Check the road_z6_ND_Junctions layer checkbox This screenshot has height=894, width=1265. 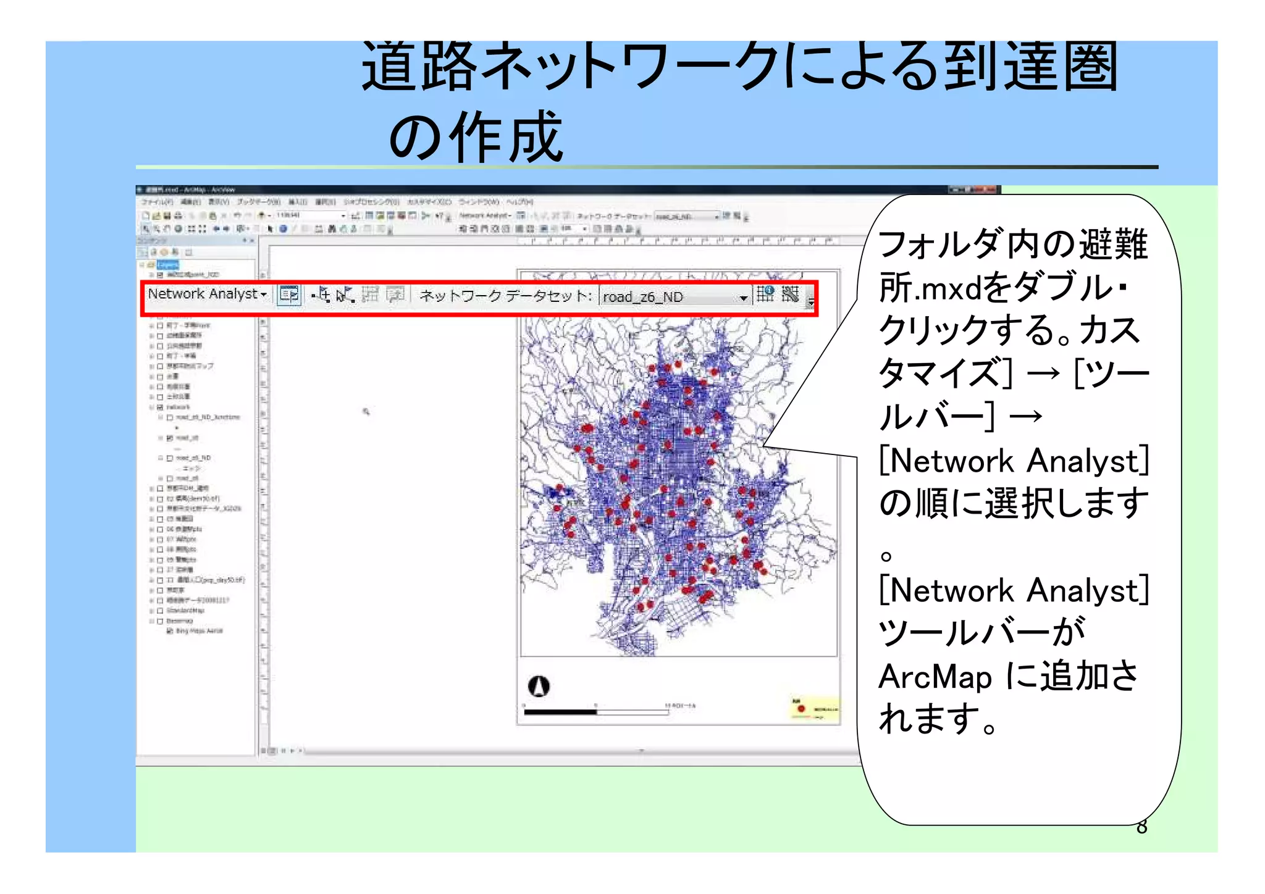pyautogui.click(x=170, y=417)
